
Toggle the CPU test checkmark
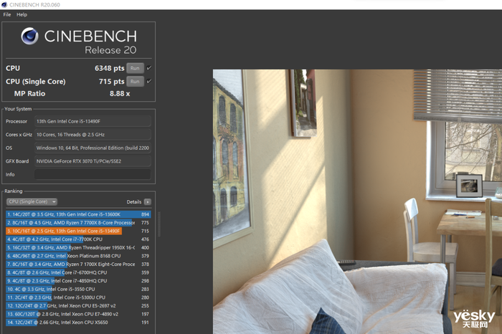[x=149, y=68]
